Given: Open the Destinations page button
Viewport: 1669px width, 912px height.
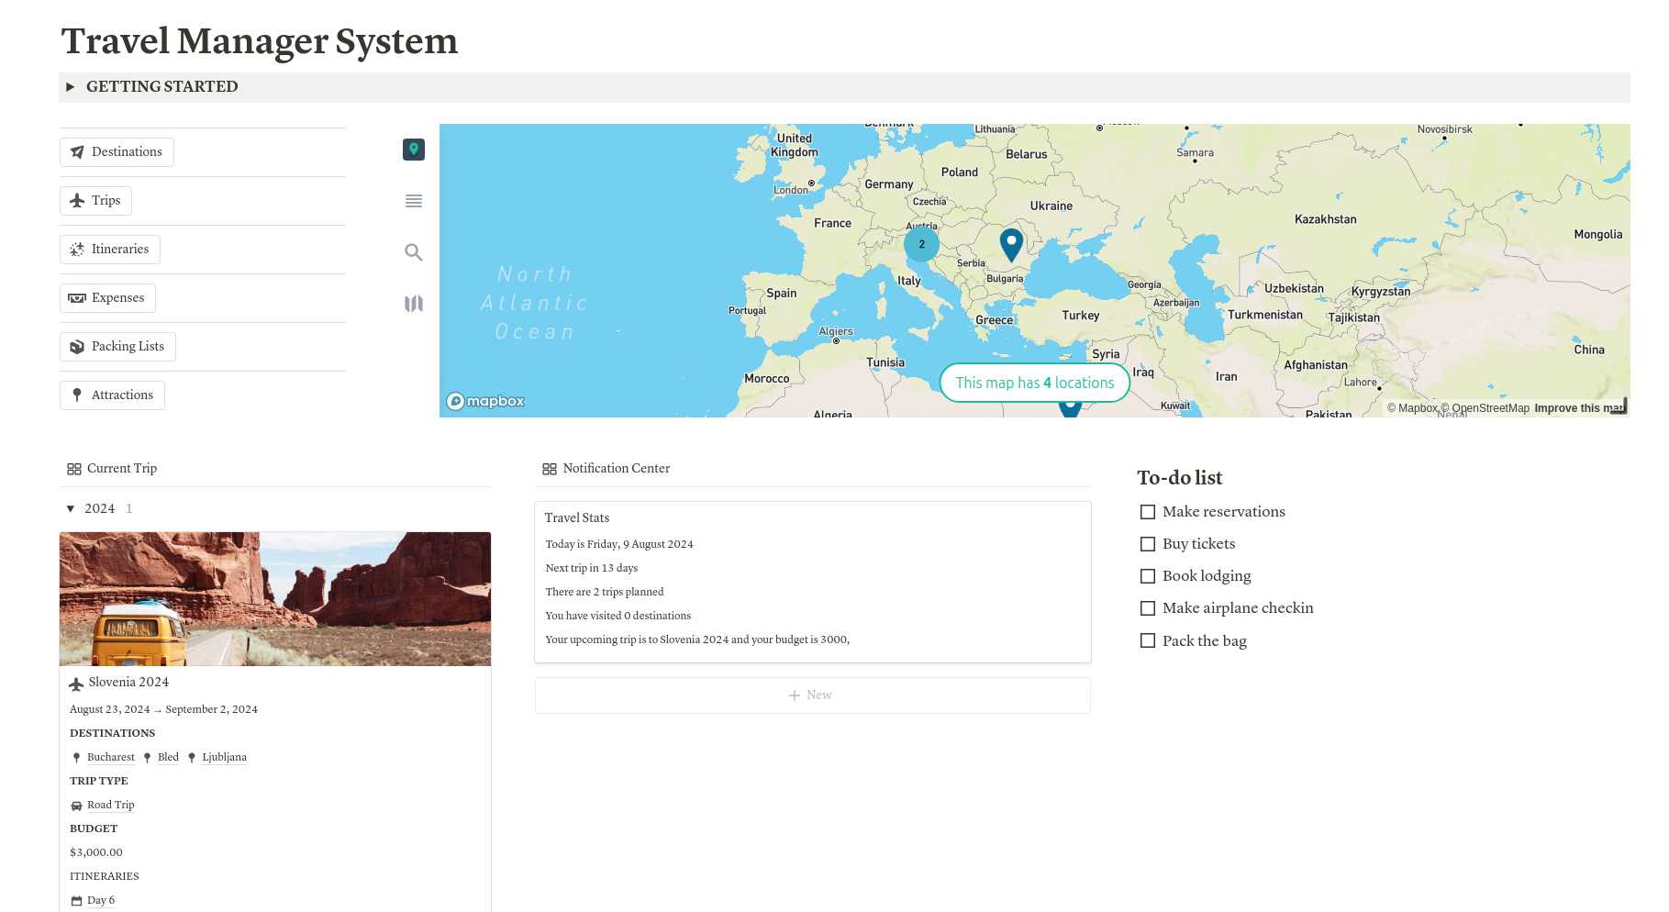Looking at the screenshot, I should tap(117, 152).
